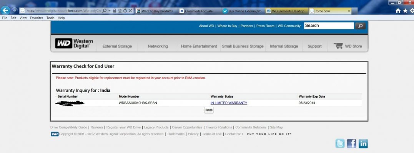Click the address bar search magnifier icon
This screenshot has height=153, width=414.
(105, 11)
